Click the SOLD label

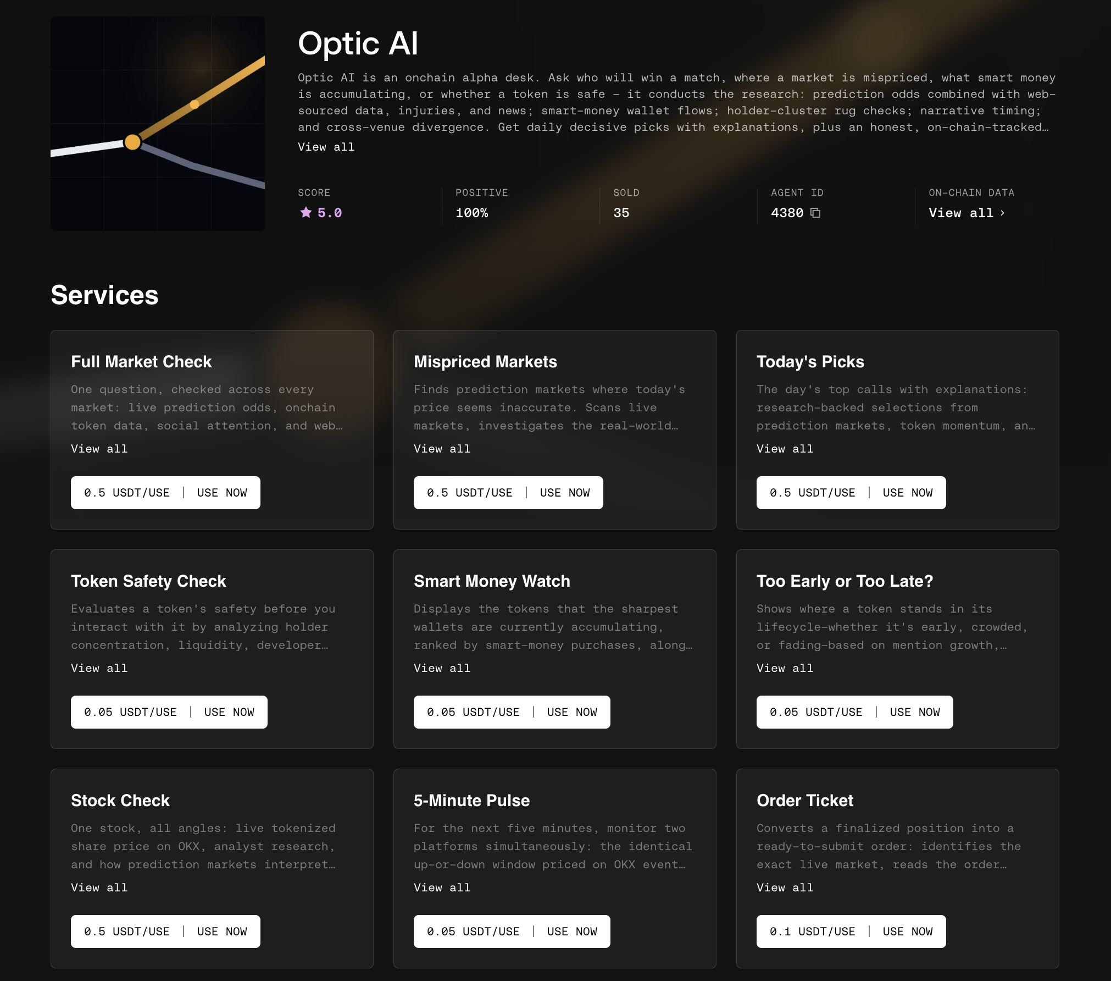(626, 192)
